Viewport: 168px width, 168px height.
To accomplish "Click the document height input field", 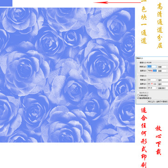I will (152, 84).
